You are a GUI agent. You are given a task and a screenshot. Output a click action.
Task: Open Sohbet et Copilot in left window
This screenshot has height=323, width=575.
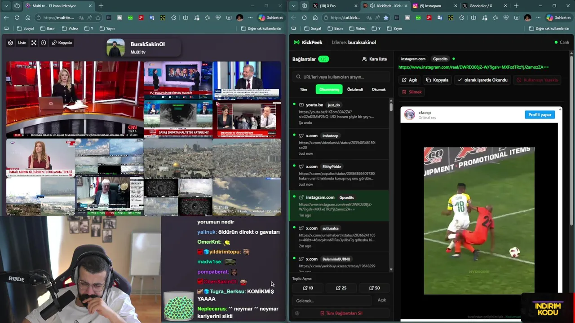click(271, 18)
